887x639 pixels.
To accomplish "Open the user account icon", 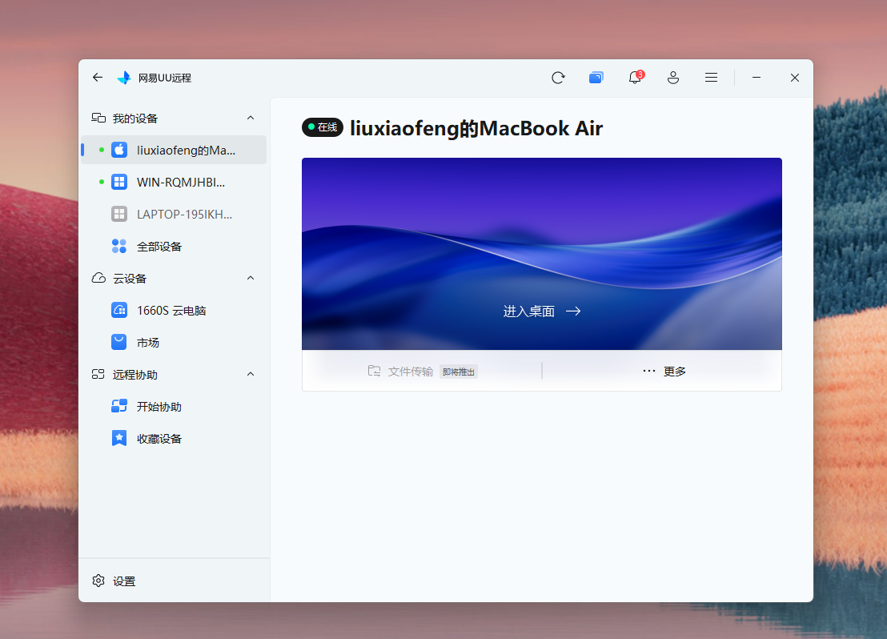I will coord(672,78).
